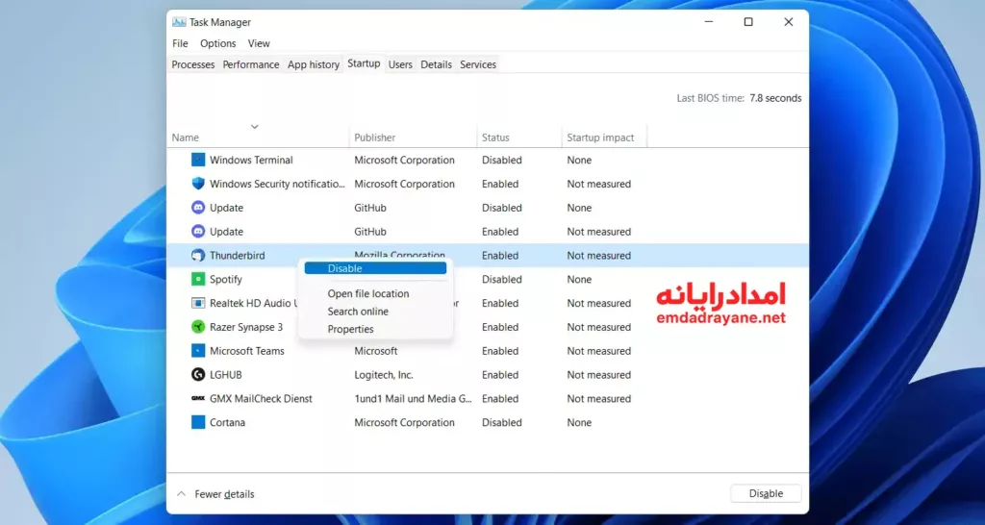
Task: Select the Razer Synapse 3 row name
Action: pos(246,327)
